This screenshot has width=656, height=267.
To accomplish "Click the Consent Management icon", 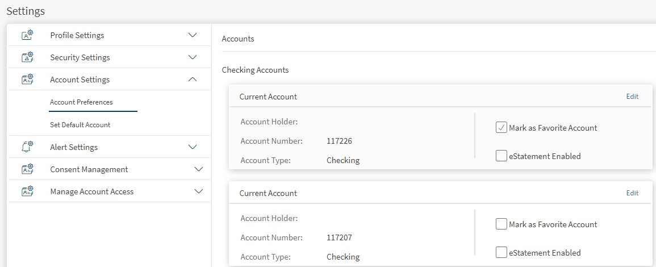I will tap(27, 169).
